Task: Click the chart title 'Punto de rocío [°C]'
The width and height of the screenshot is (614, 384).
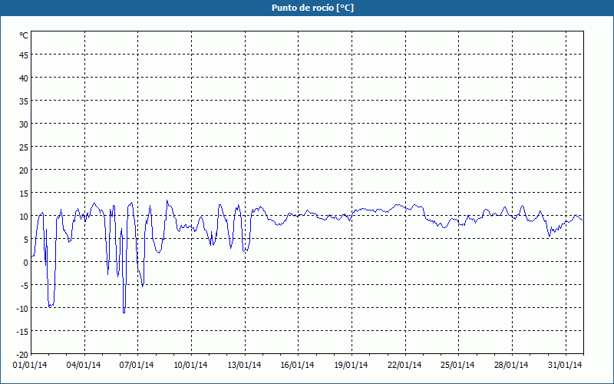Action: coord(312,8)
